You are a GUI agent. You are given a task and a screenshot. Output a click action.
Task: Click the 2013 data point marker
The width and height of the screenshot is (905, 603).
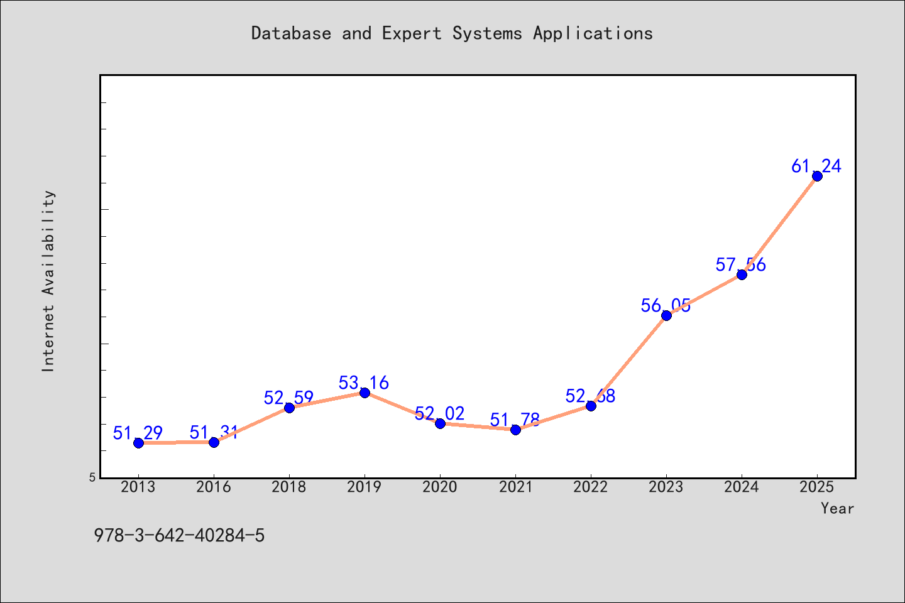tap(138, 443)
